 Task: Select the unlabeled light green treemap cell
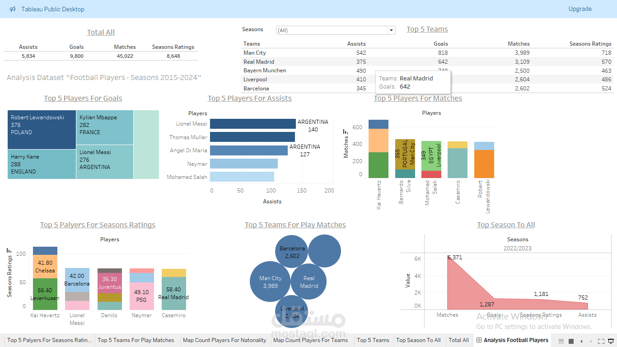(146, 145)
